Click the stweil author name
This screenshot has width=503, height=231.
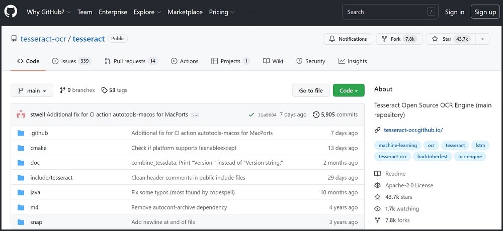coord(38,114)
